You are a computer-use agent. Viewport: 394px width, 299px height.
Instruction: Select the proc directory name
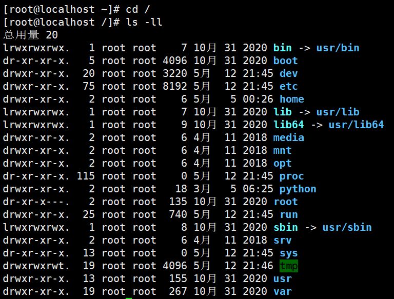coord(291,176)
